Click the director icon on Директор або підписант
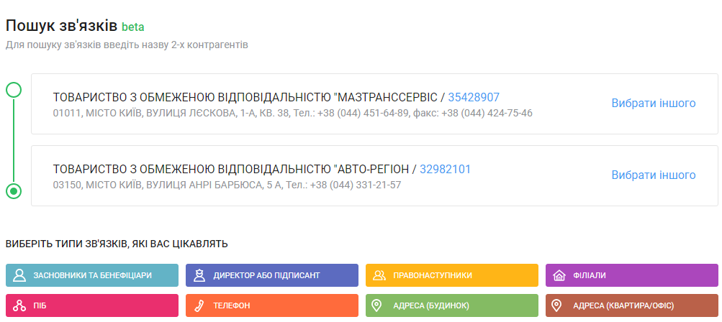This screenshot has height=322, width=722. (199, 275)
